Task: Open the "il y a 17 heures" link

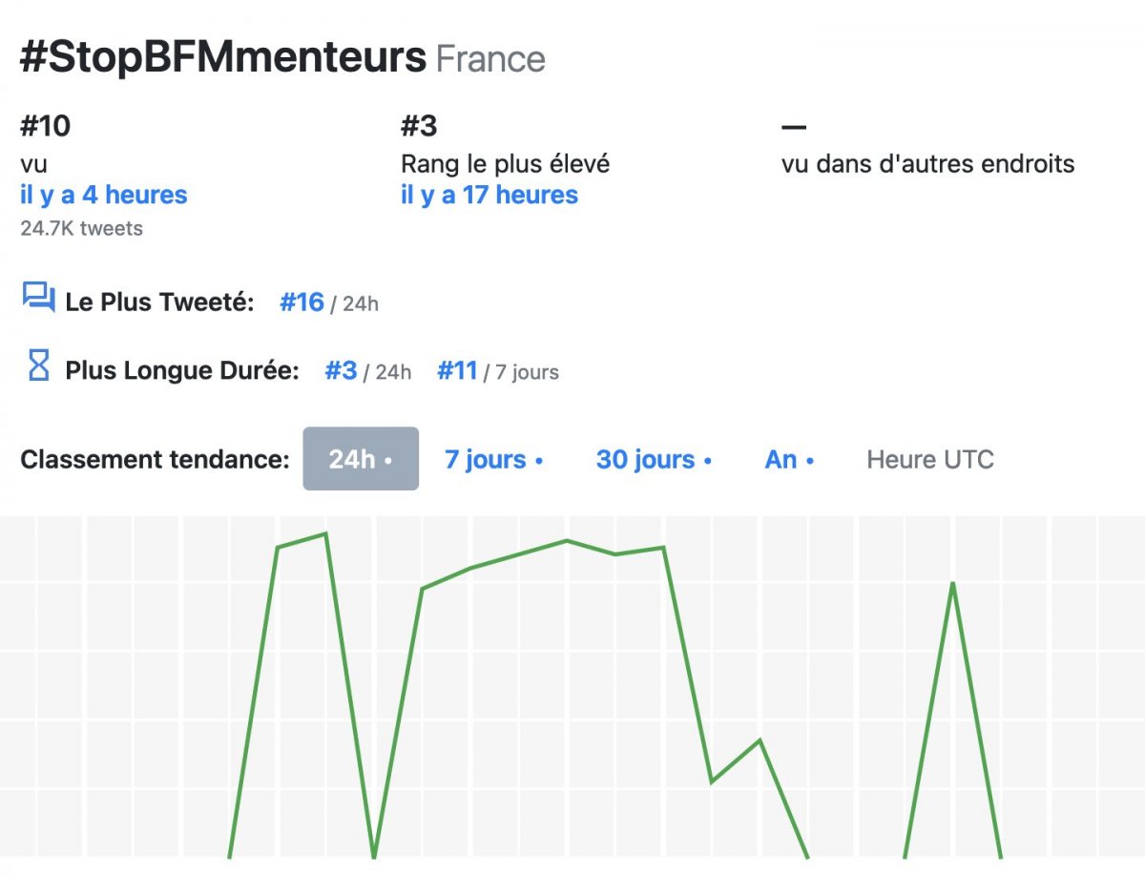Action: coord(489,196)
